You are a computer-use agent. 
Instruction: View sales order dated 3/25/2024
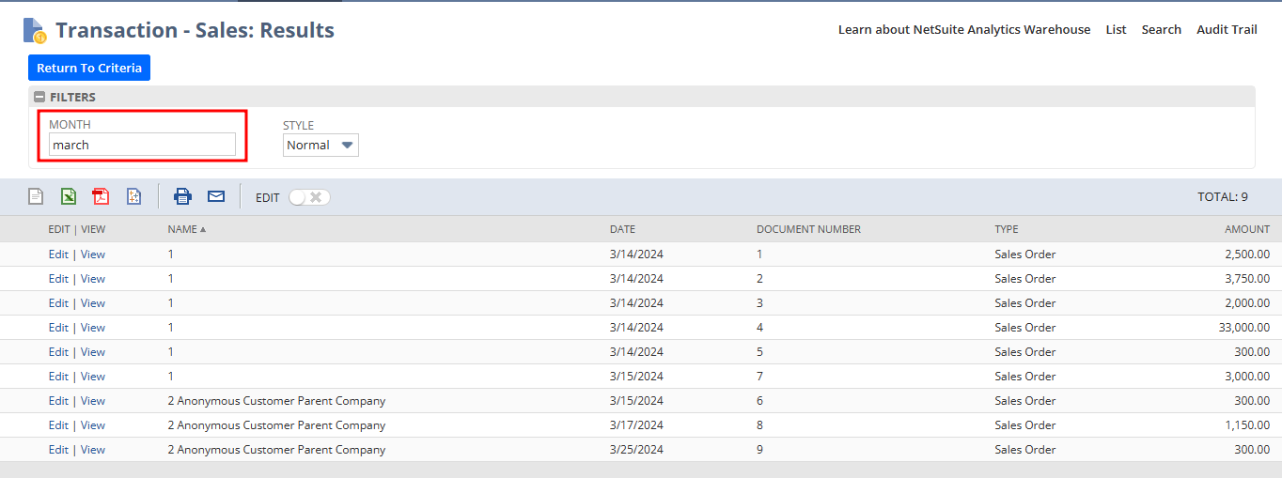[93, 450]
